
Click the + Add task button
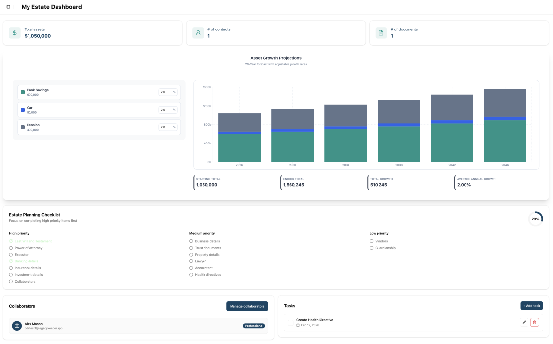click(x=531, y=305)
